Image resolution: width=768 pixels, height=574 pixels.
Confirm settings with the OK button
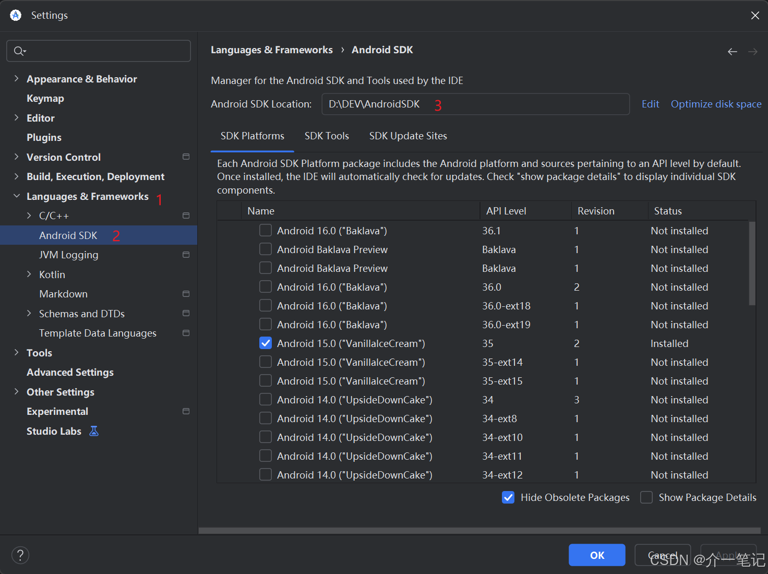pos(597,555)
